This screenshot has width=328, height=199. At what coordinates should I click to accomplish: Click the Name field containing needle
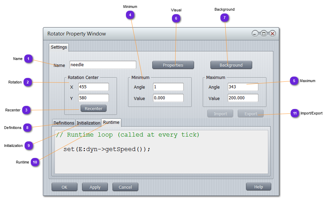[x=103, y=65]
